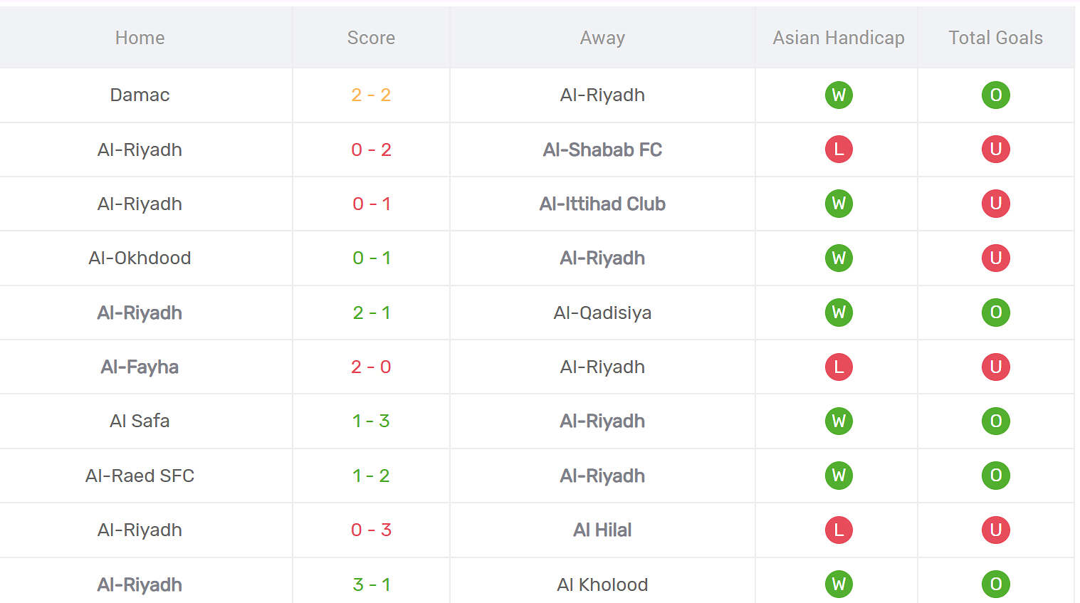The image size is (1080, 603).
Task: Open the Damac team link
Action: point(140,95)
